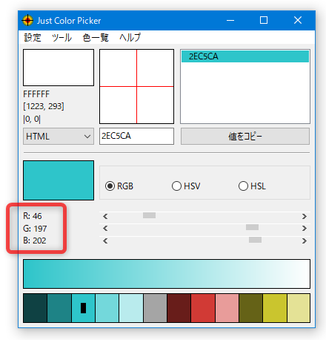
Task: Click the |0, 0| distance text
Action: 32,119
